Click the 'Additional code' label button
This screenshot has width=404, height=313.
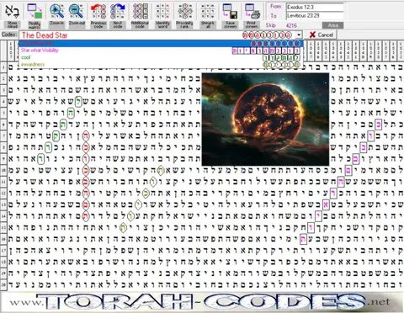[140, 24]
